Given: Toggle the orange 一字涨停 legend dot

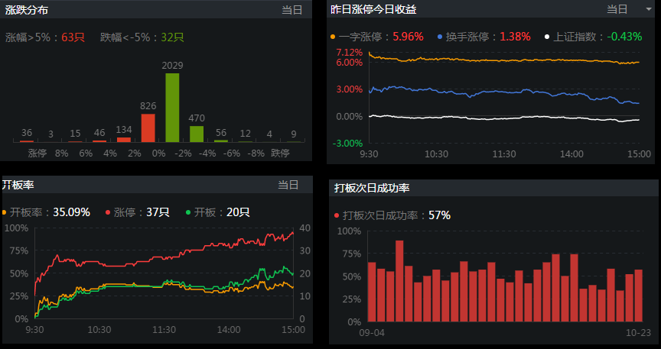Looking at the screenshot, I should click(x=333, y=37).
